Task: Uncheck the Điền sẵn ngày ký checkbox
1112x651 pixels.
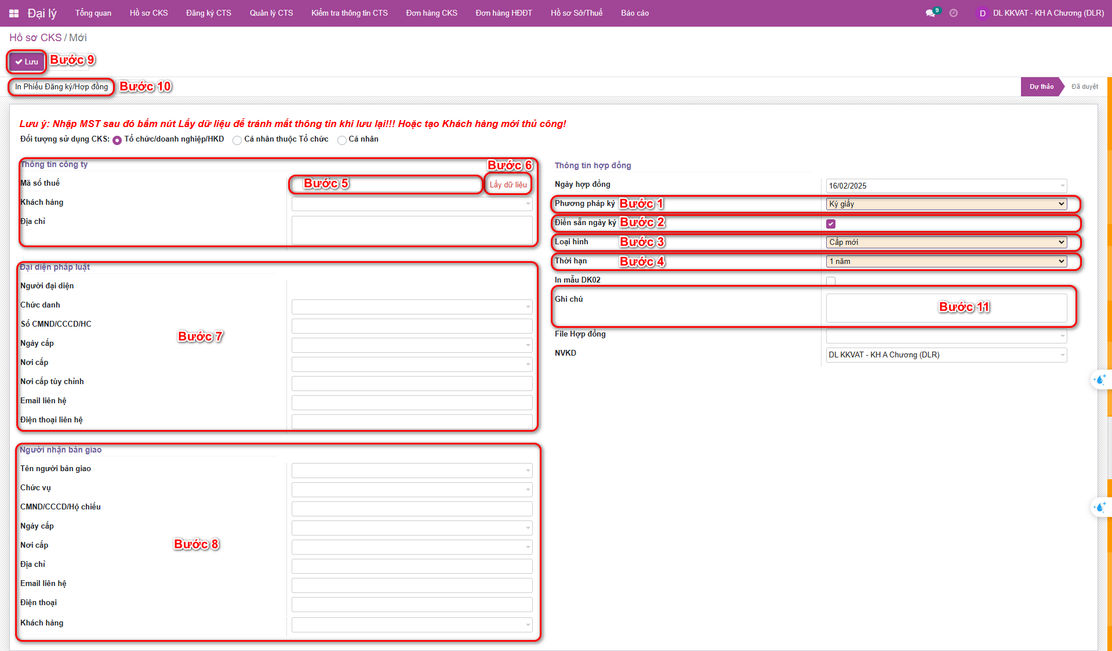Action: tap(831, 224)
